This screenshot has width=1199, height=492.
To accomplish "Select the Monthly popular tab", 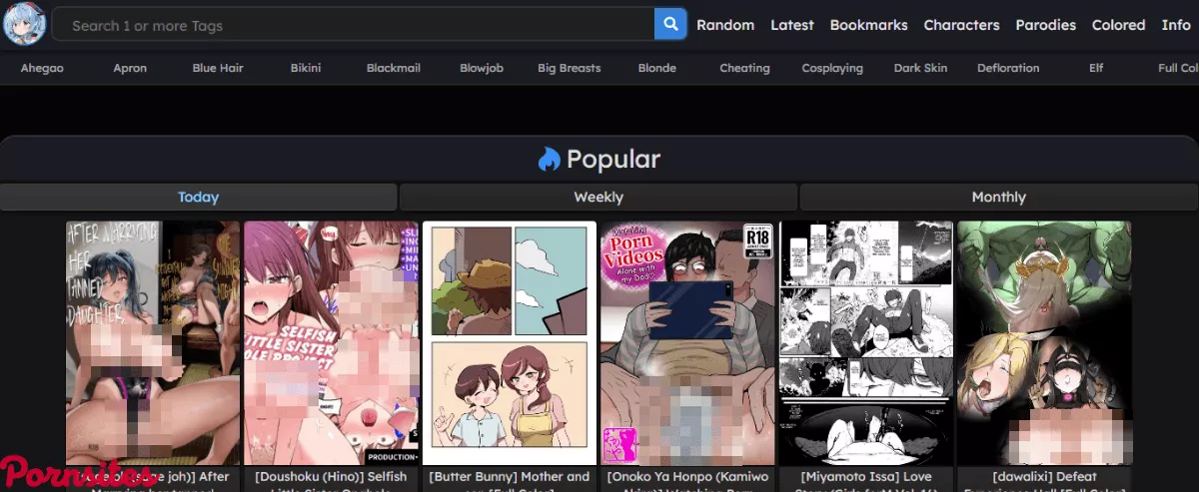I will click(x=998, y=197).
